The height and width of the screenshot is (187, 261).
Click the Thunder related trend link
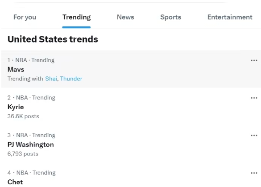[71, 79]
